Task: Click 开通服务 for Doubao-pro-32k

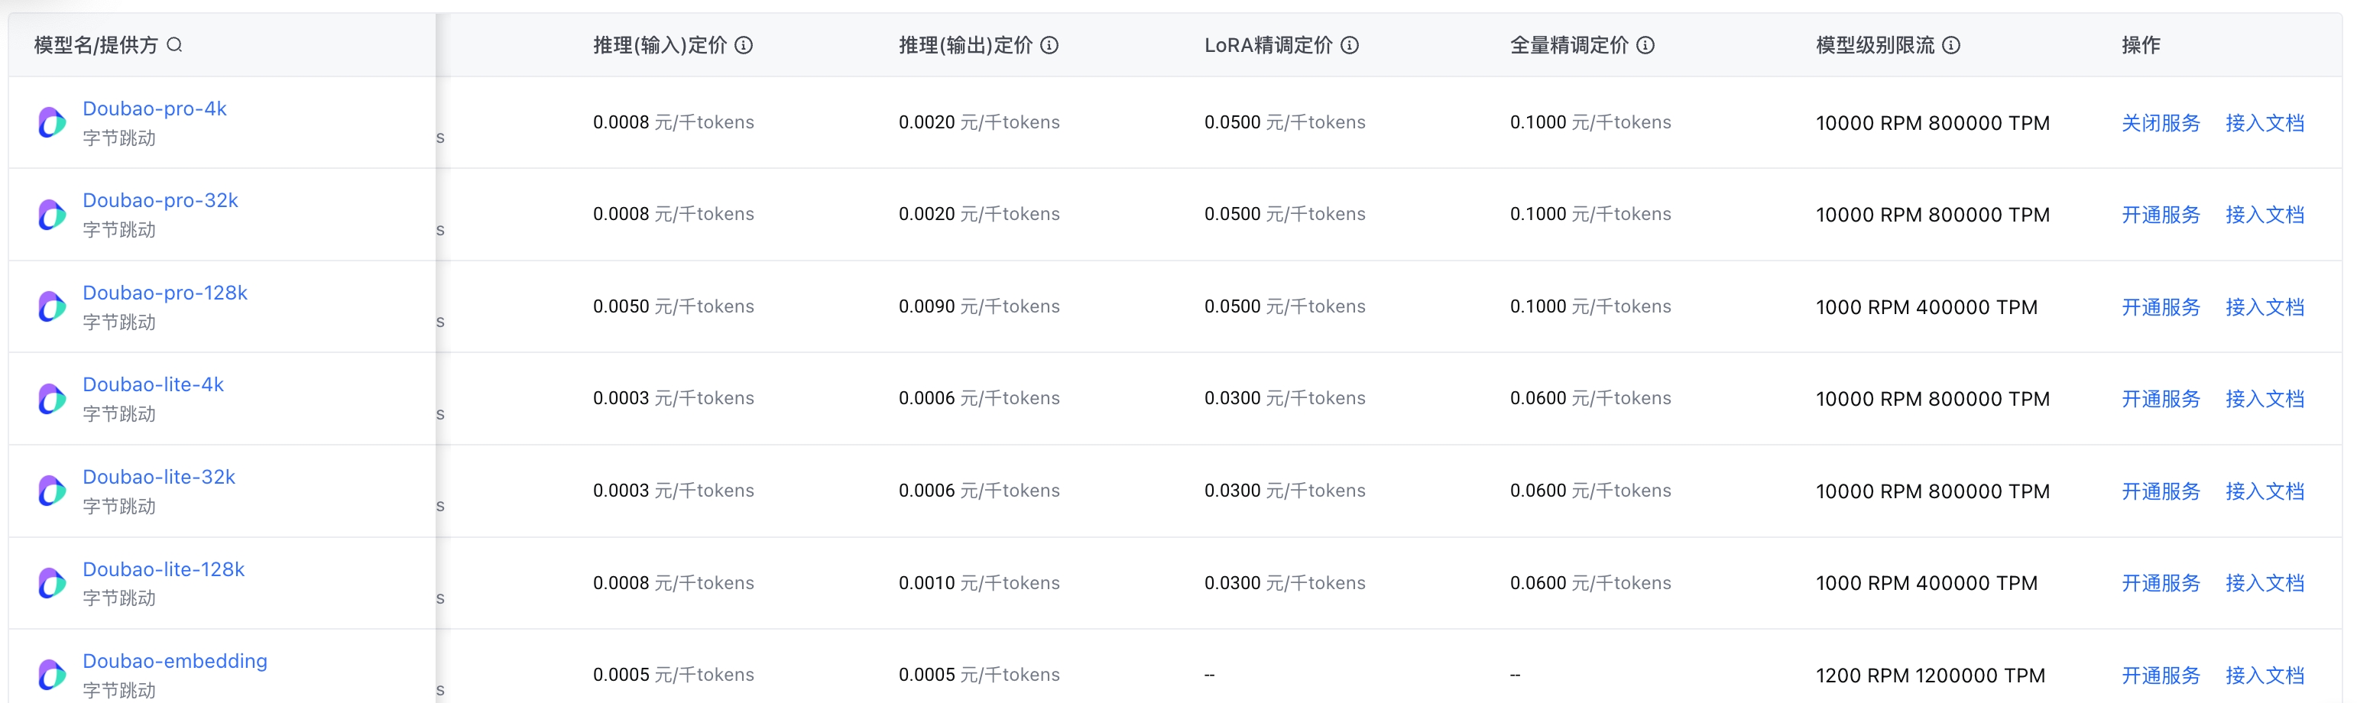Action: point(2161,214)
